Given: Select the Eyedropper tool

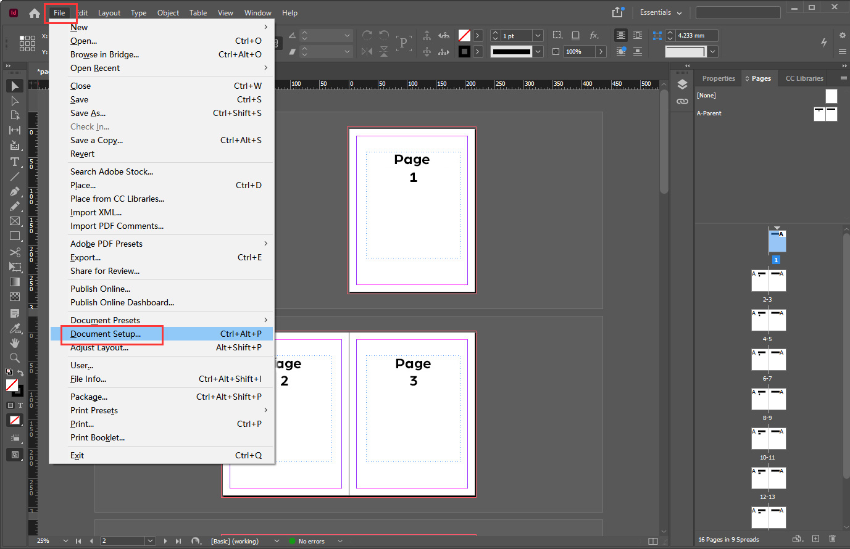Looking at the screenshot, I should tap(15, 328).
